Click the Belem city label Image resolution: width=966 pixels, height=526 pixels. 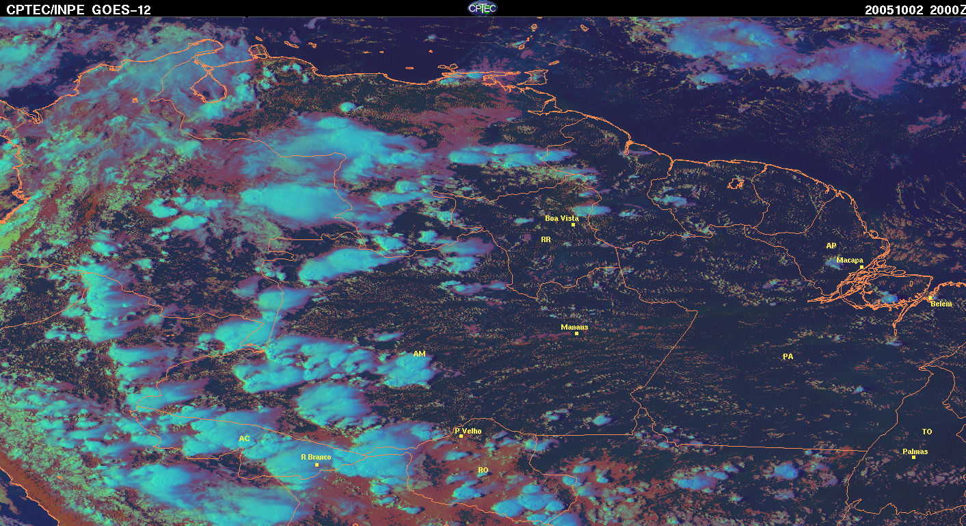point(941,304)
